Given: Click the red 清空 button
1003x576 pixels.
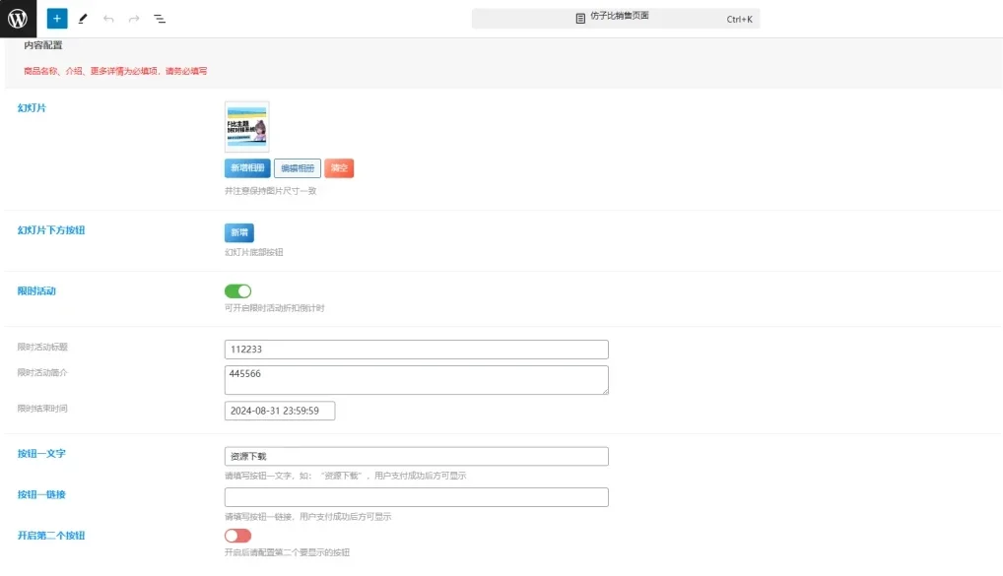Looking at the screenshot, I should point(339,167).
